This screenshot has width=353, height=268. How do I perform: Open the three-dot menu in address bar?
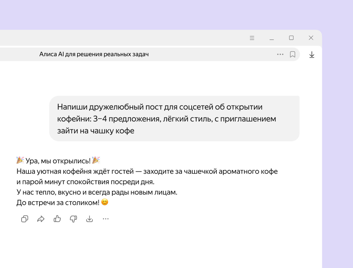coord(280,54)
